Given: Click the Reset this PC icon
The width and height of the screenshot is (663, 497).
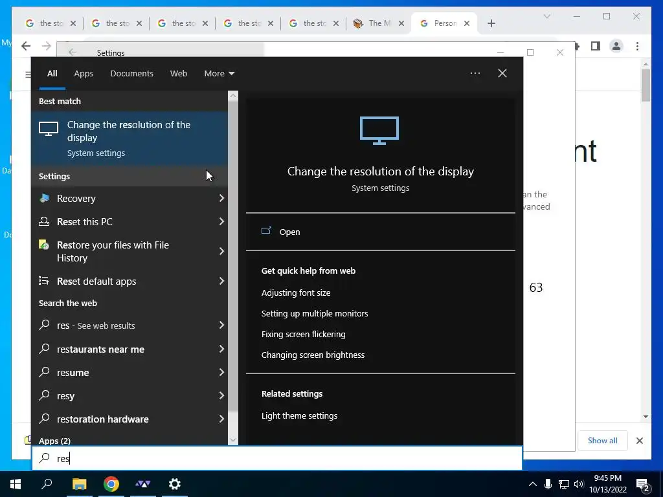Looking at the screenshot, I should (44, 221).
